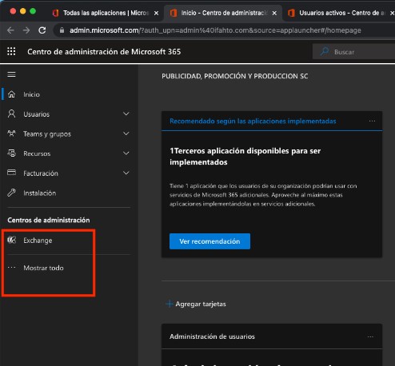The image size is (395, 366).
Task: Click the Facturación card icon
Action: point(11,173)
